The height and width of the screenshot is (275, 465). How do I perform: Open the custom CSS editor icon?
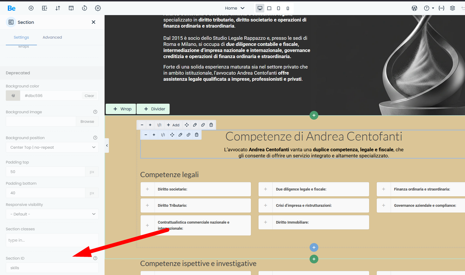click(x=441, y=8)
